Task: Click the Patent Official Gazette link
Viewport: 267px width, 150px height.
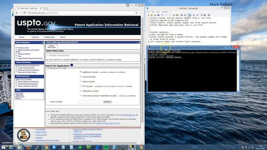Action: coord(23,79)
